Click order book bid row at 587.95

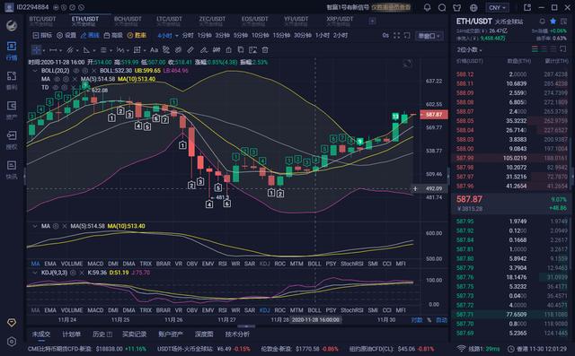pyautogui.click(x=512, y=221)
